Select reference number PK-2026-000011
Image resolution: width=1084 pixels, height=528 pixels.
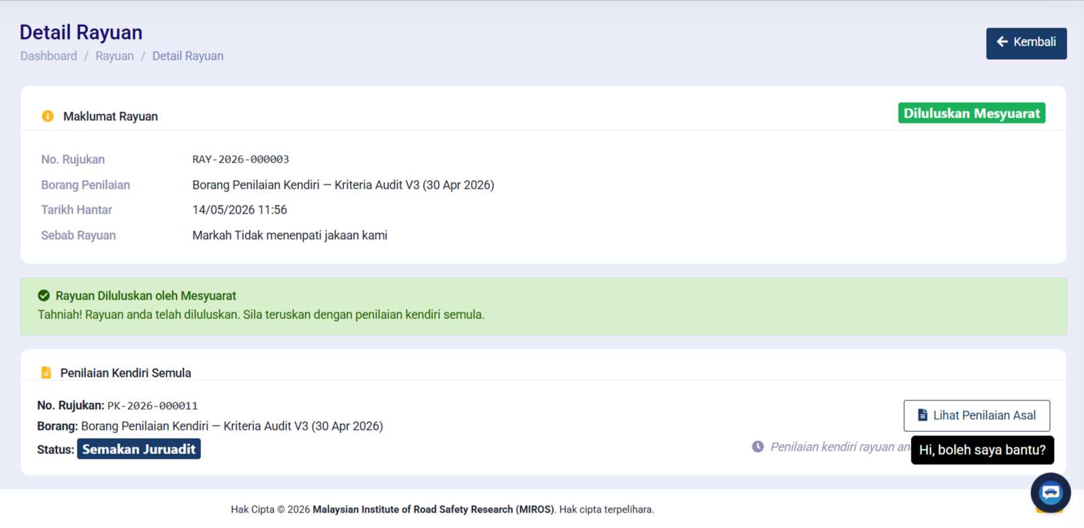click(x=153, y=406)
